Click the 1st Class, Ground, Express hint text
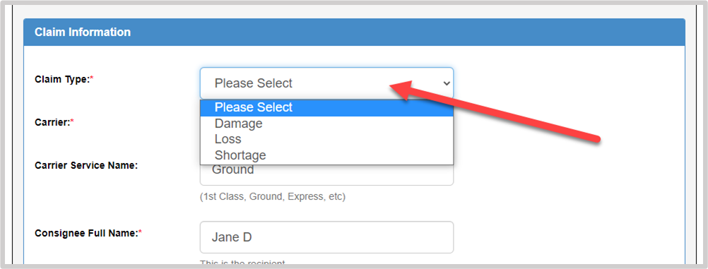708x269 pixels. click(273, 197)
